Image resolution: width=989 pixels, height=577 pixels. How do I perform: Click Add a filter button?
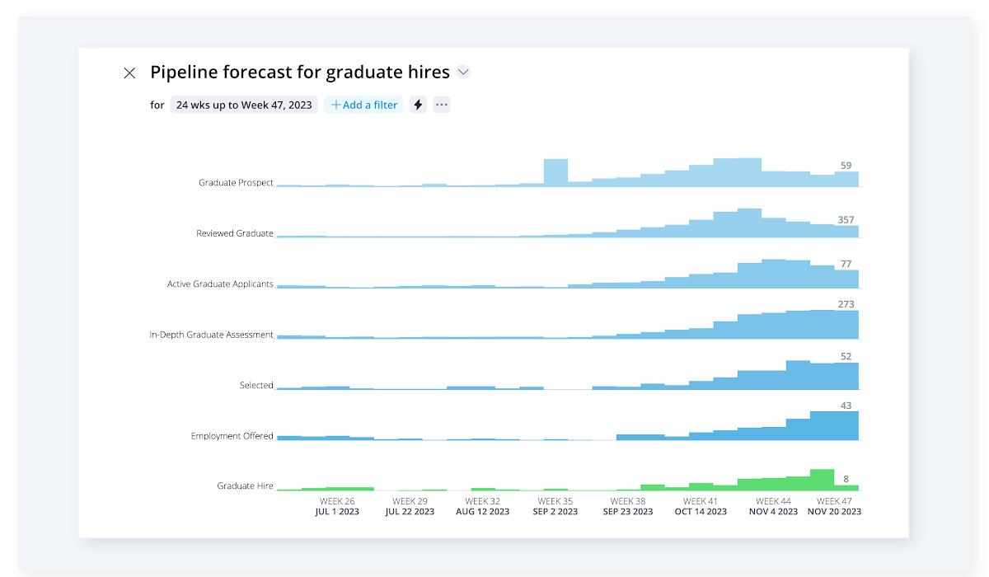point(363,105)
